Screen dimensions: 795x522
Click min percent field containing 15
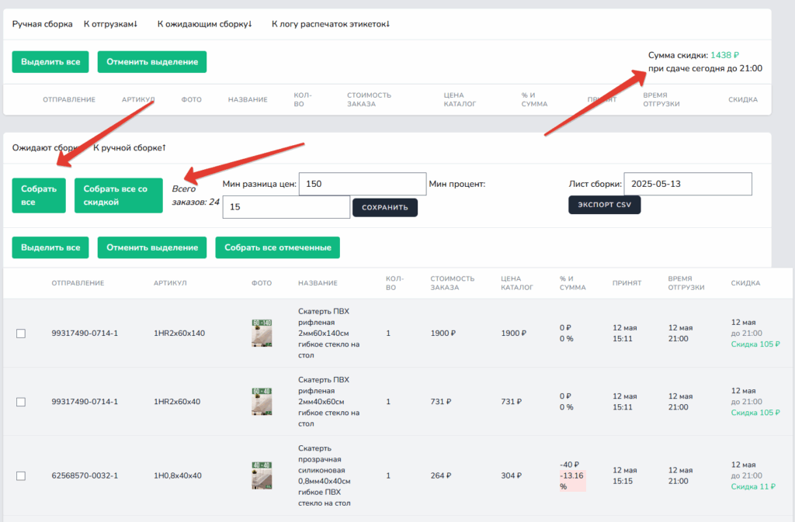pyautogui.click(x=286, y=207)
